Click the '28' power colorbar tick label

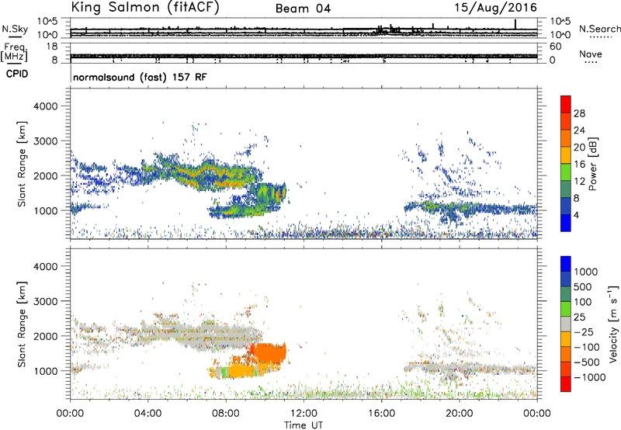point(579,113)
